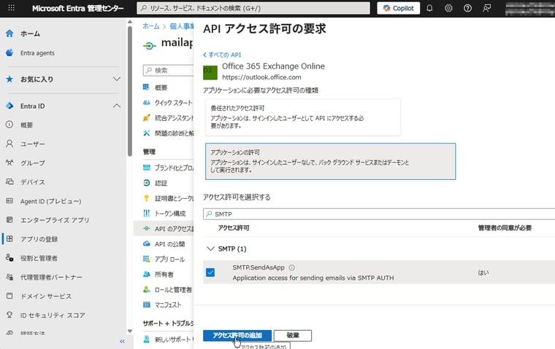Open 概要 under Entra ID

(x=26, y=125)
